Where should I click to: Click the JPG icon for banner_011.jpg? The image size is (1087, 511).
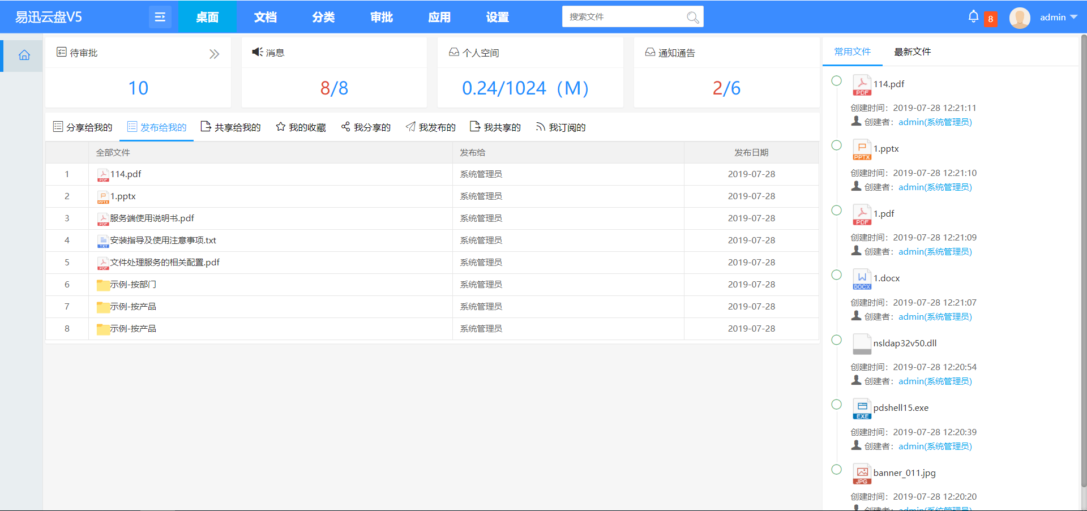pos(862,474)
